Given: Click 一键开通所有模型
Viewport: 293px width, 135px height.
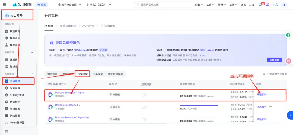Looking at the screenshot, I should [x=275, y=74].
